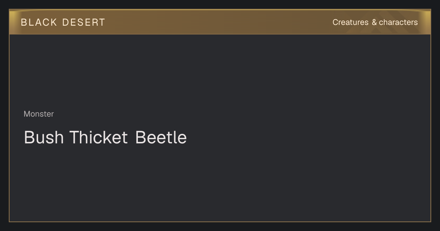Click the ampersand in Creatures & characters
Image resolution: width=440 pixels, height=231 pixels.
[374, 22]
